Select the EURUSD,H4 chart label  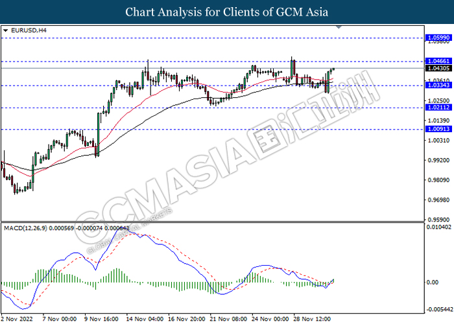coord(29,30)
